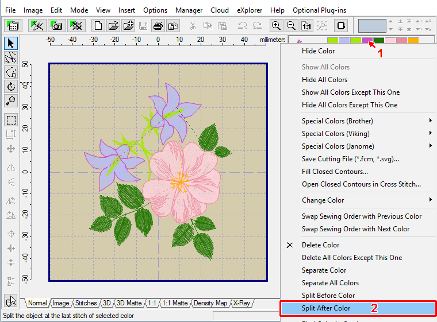The image size is (437, 322).
Task: Zoom out with the magnifier minus icon
Action: 292,26
